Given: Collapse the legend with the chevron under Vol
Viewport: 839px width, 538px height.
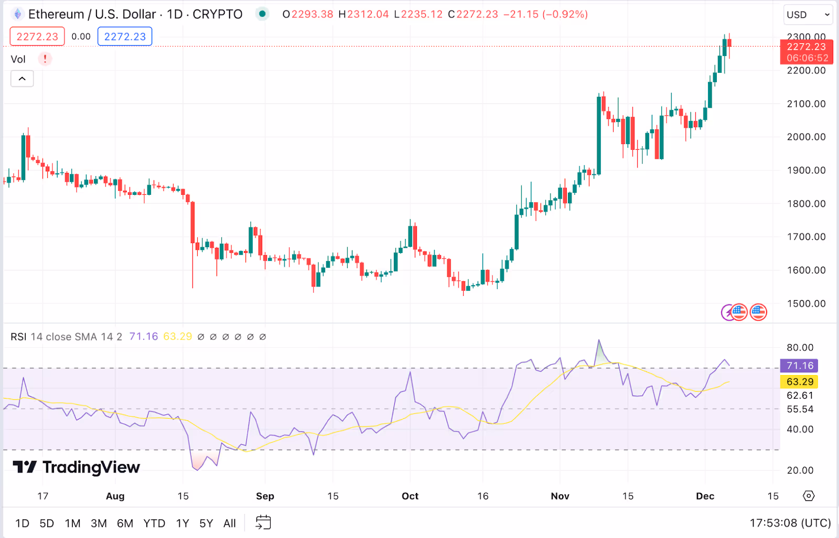Looking at the screenshot, I should click(x=22, y=78).
